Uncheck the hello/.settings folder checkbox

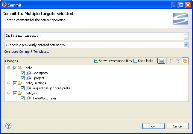click(x=15, y=83)
